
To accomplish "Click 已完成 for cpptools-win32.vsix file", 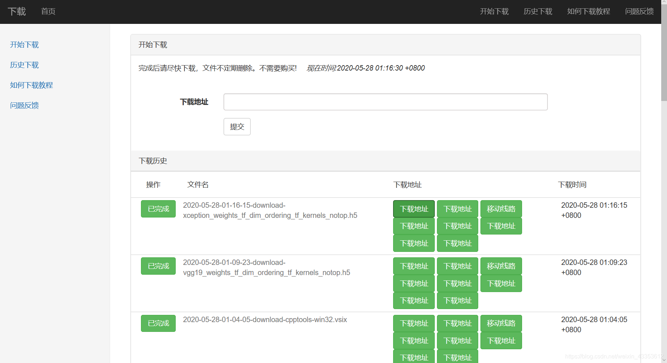I will click(158, 323).
